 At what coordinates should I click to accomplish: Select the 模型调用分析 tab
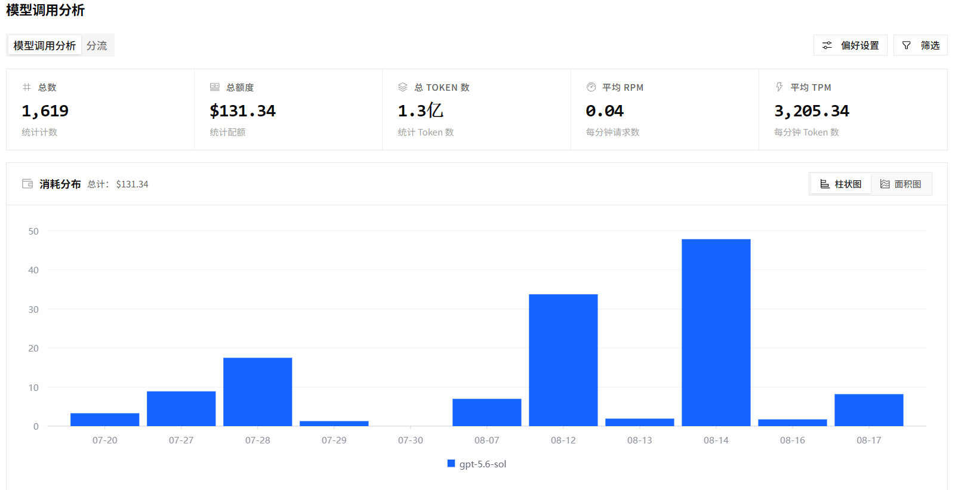[x=45, y=45]
